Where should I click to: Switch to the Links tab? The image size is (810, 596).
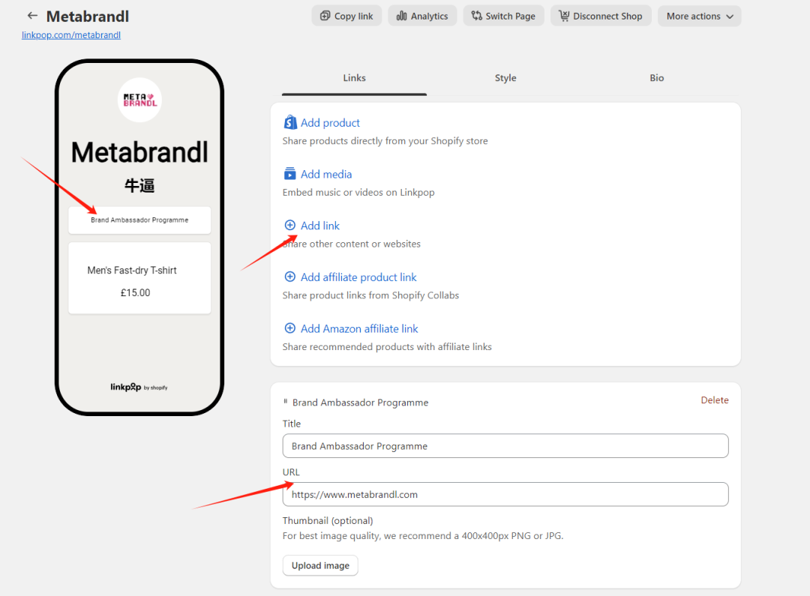click(x=354, y=78)
